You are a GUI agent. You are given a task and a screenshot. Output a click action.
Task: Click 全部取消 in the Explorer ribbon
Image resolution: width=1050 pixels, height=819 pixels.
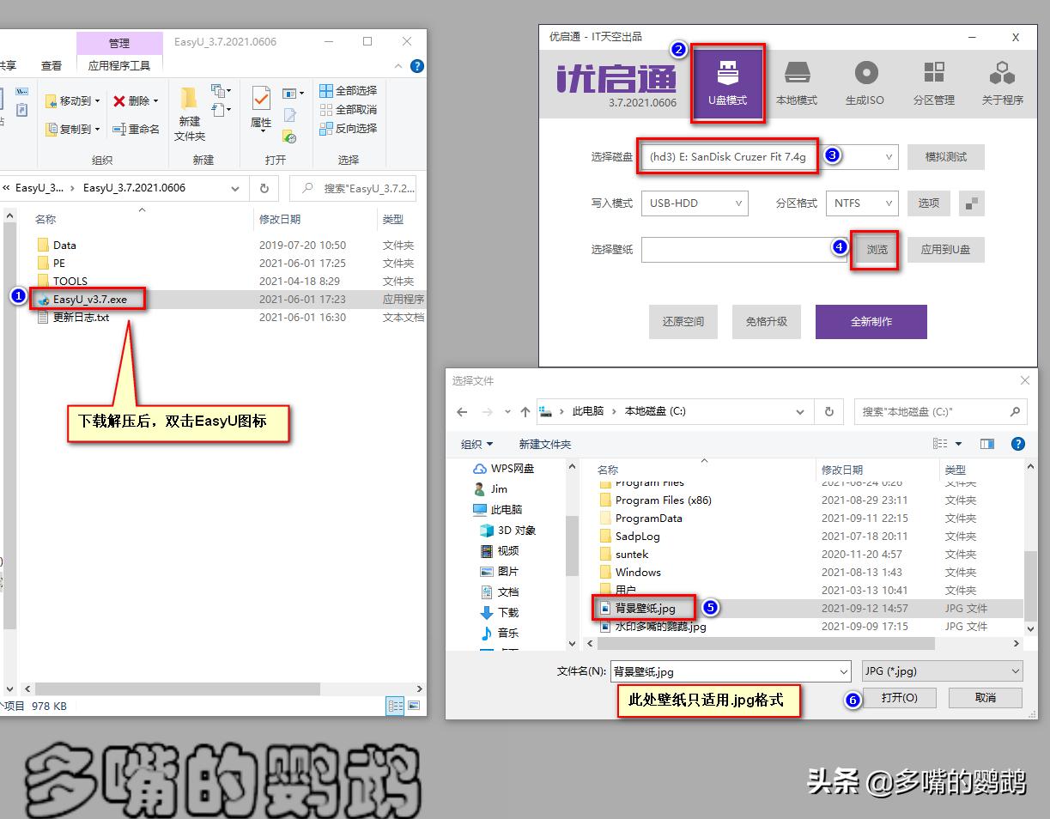pyautogui.click(x=348, y=109)
